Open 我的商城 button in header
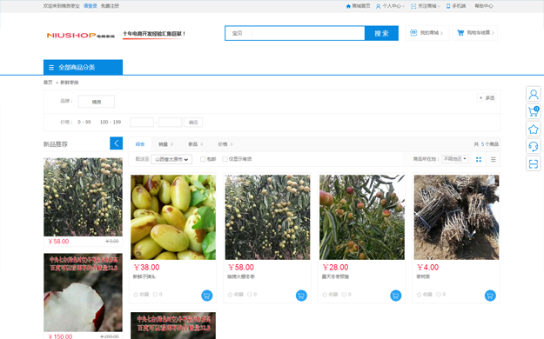Viewport: 544px width, 339px height. pyautogui.click(x=427, y=33)
